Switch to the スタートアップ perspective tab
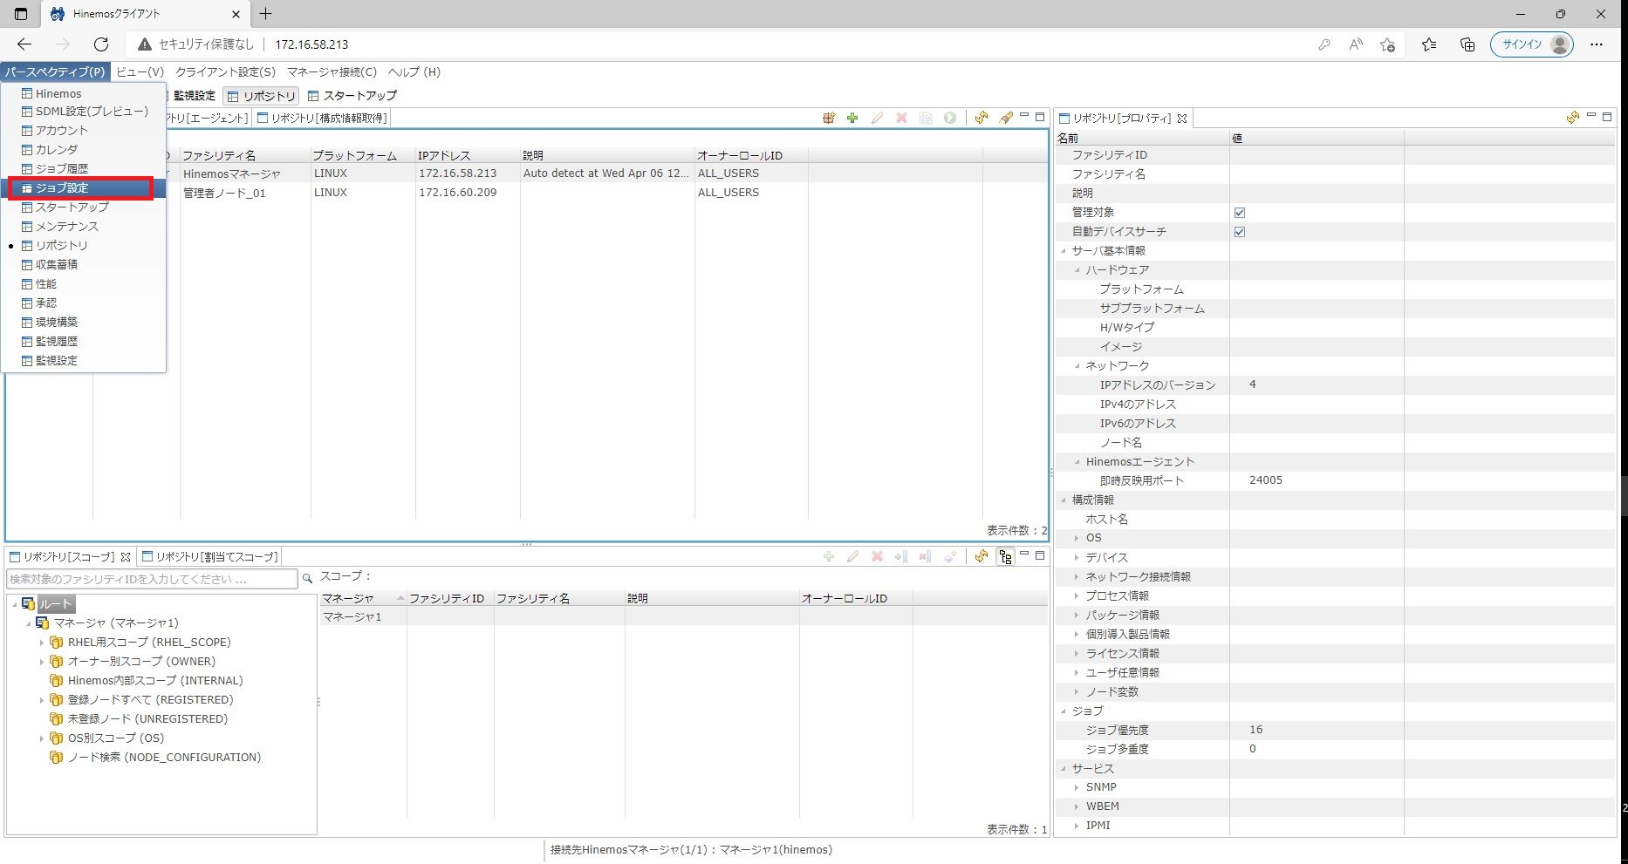This screenshot has height=864, width=1628. pos(352,96)
